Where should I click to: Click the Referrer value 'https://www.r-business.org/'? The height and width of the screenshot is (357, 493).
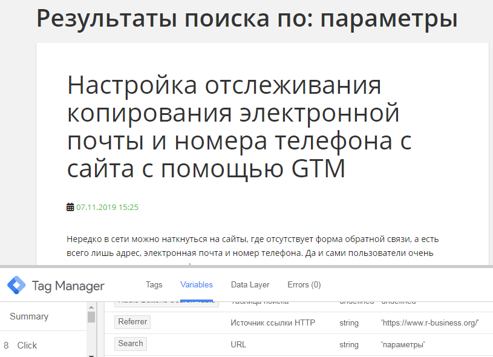(x=429, y=323)
